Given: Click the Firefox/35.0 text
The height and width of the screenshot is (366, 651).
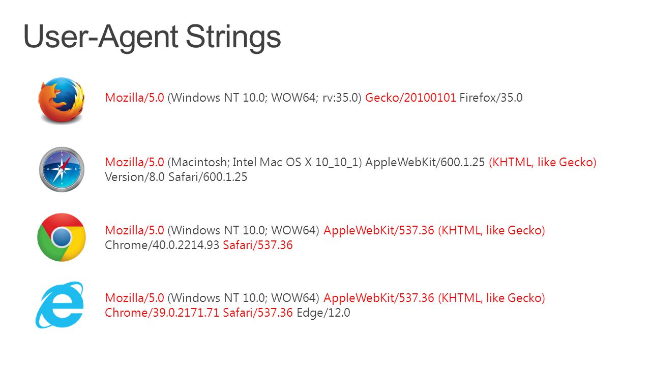Looking at the screenshot, I should [x=491, y=98].
